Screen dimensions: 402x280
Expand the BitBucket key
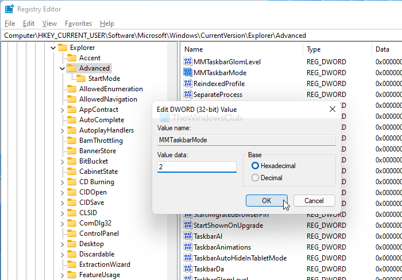(62, 162)
